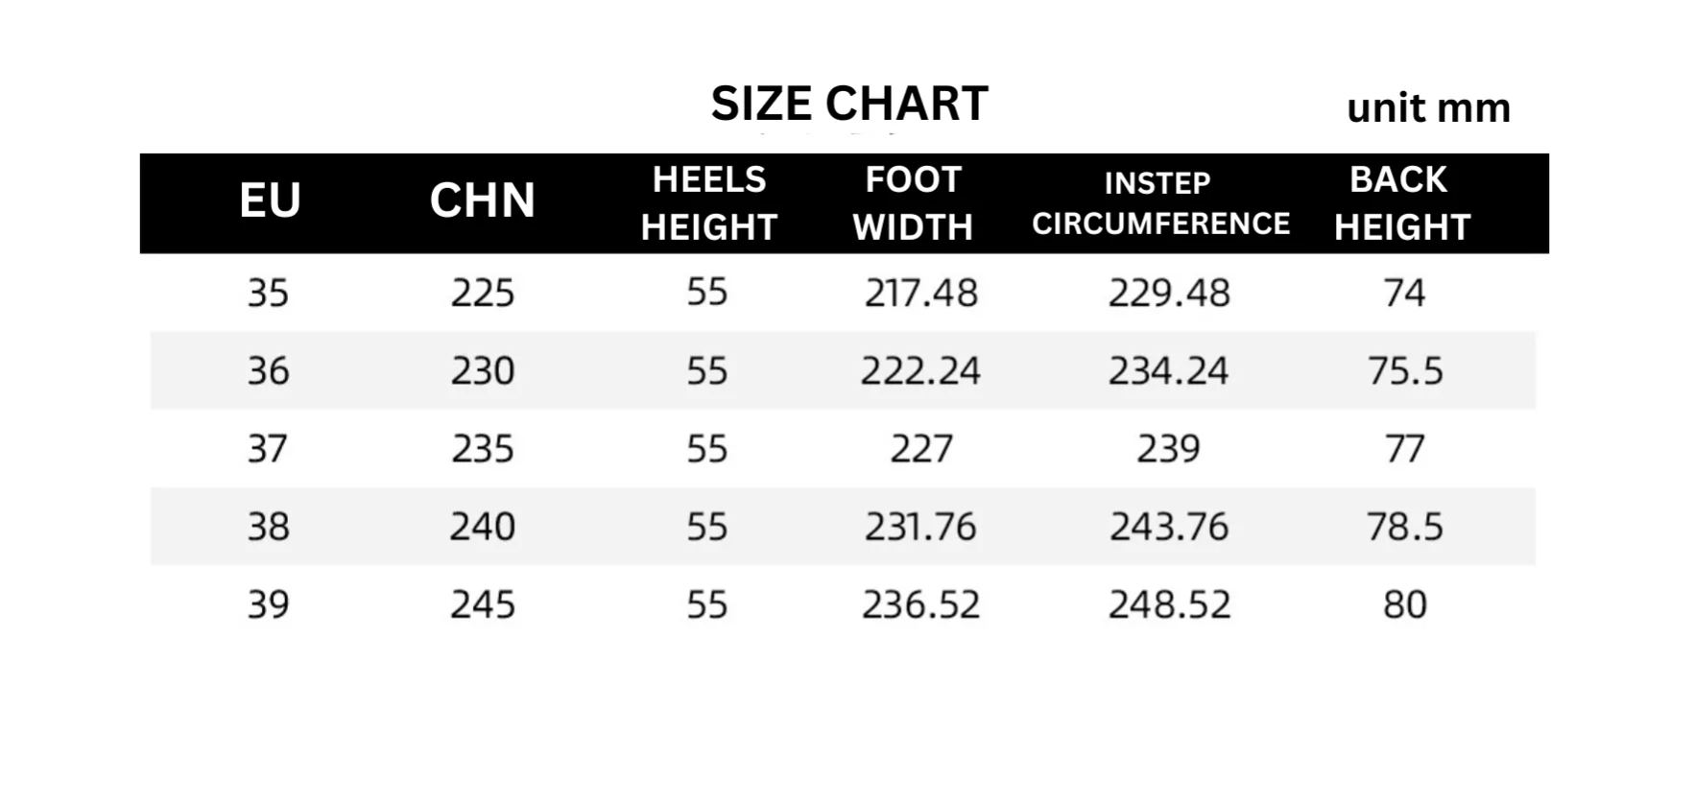This screenshot has width=1694, height=804.
Task: Select EU size 36 cell
Action: (x=268, y=371)
